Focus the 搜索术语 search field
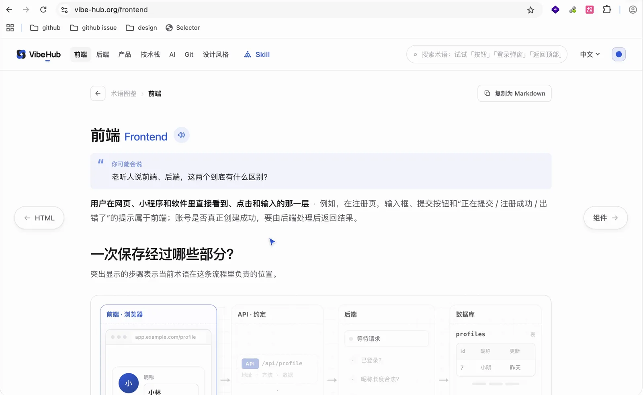This screenshot has height=395, width=643. coord(487,54)
